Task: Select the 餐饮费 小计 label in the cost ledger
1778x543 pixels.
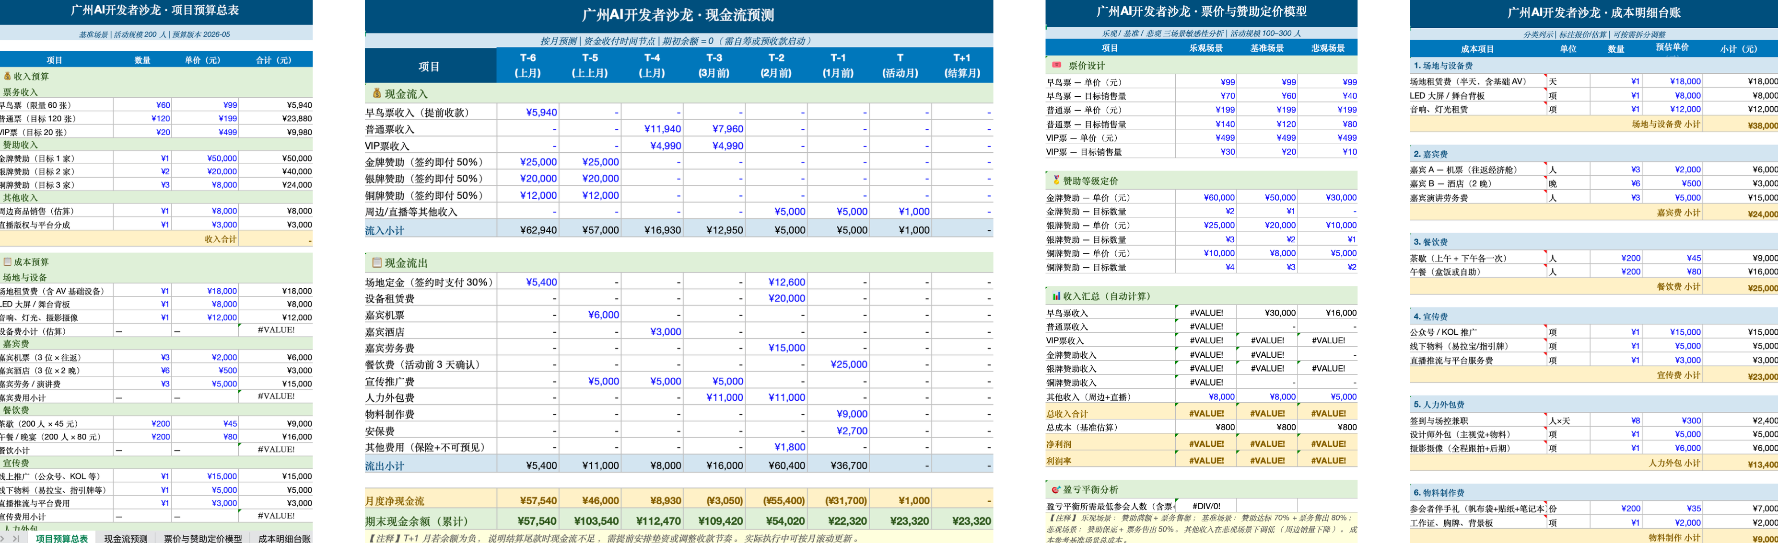Action: click(1679, 287)
